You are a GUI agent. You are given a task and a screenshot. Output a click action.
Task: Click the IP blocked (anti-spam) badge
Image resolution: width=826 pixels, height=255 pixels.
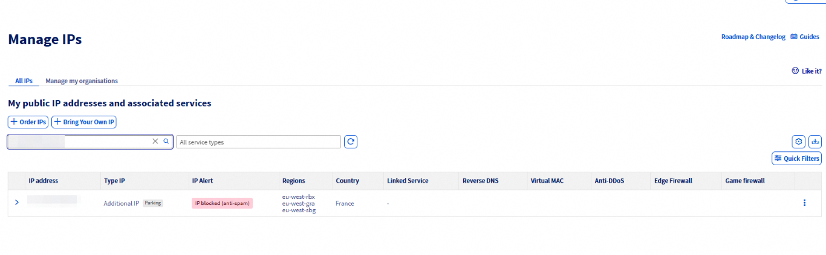(222, 203)
